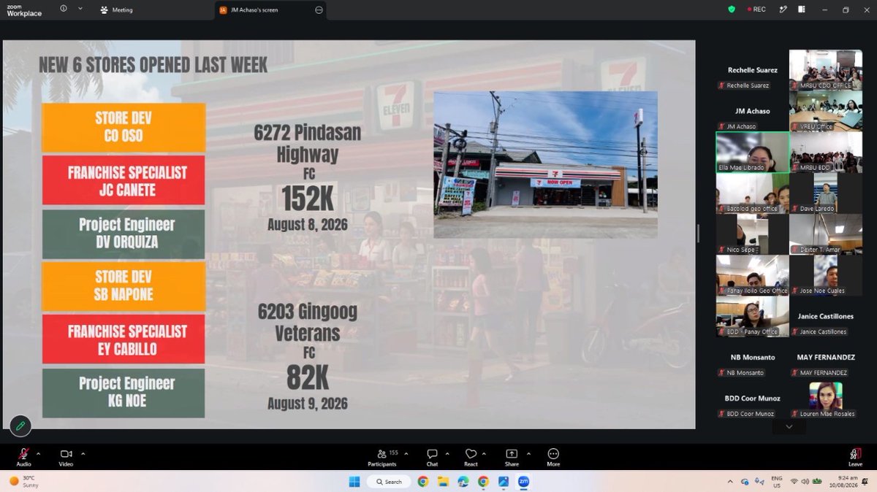Click Janice Castillones participant tile
The width and height of the screenshot is (877, 492).
pyautogui.click(x=826, y=316)
